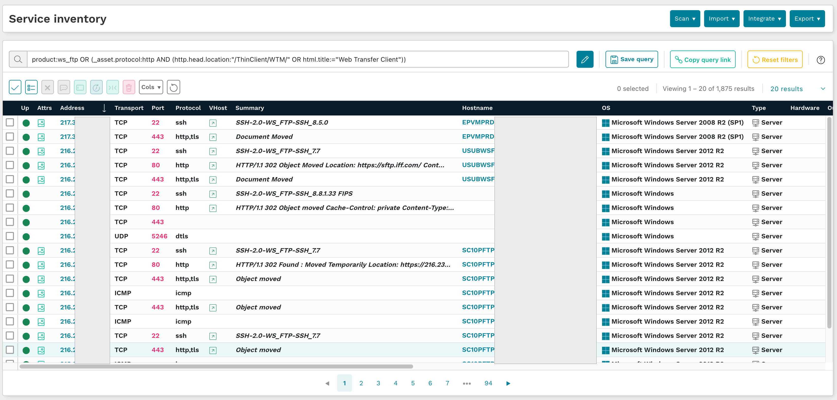Click the help question mark icon
The image size is (837, 400).
pos(821,60)
